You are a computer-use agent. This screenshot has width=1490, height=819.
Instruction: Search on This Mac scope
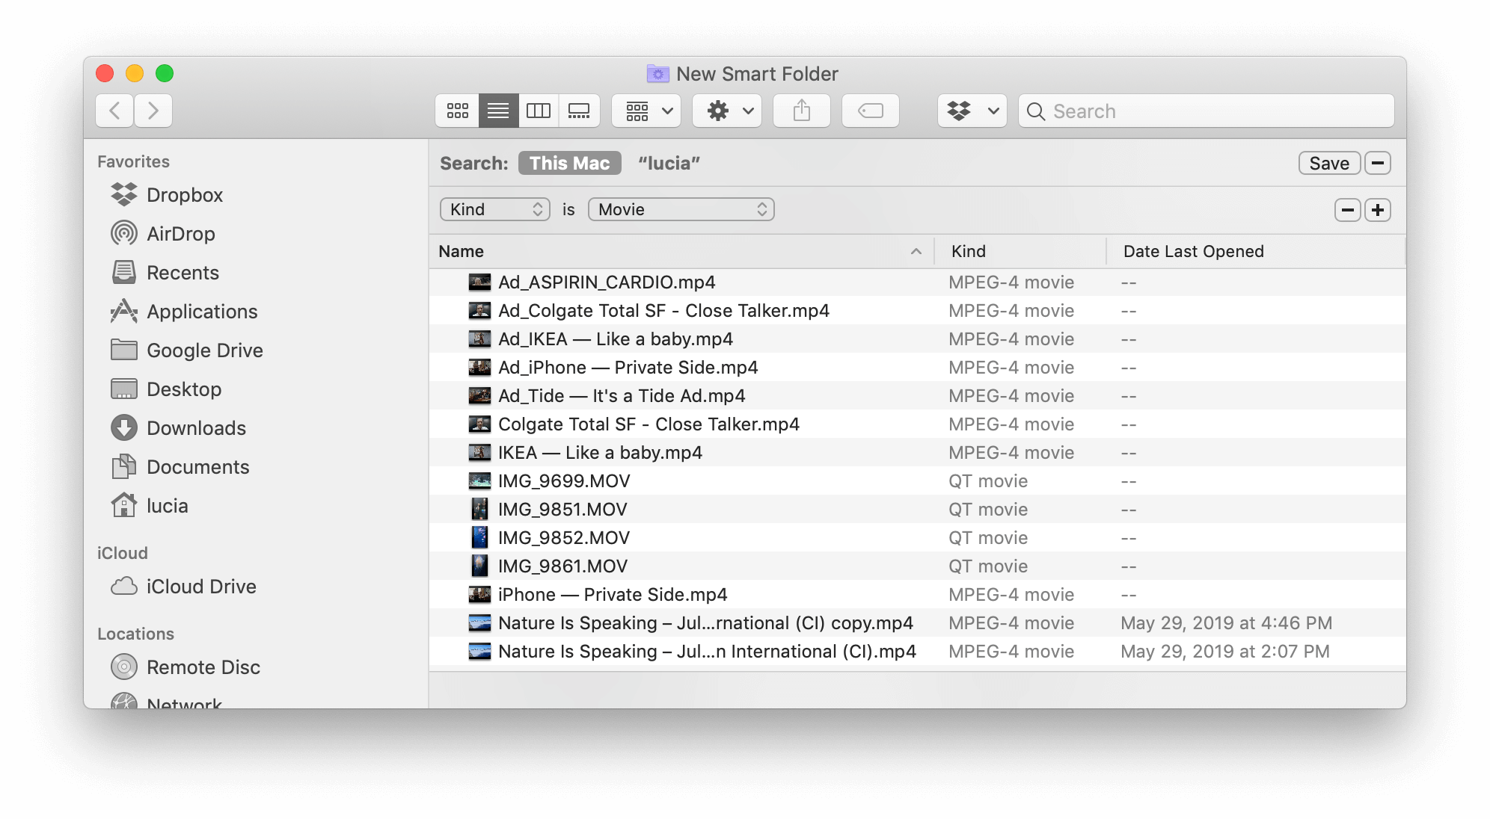(x=568, y=164)
